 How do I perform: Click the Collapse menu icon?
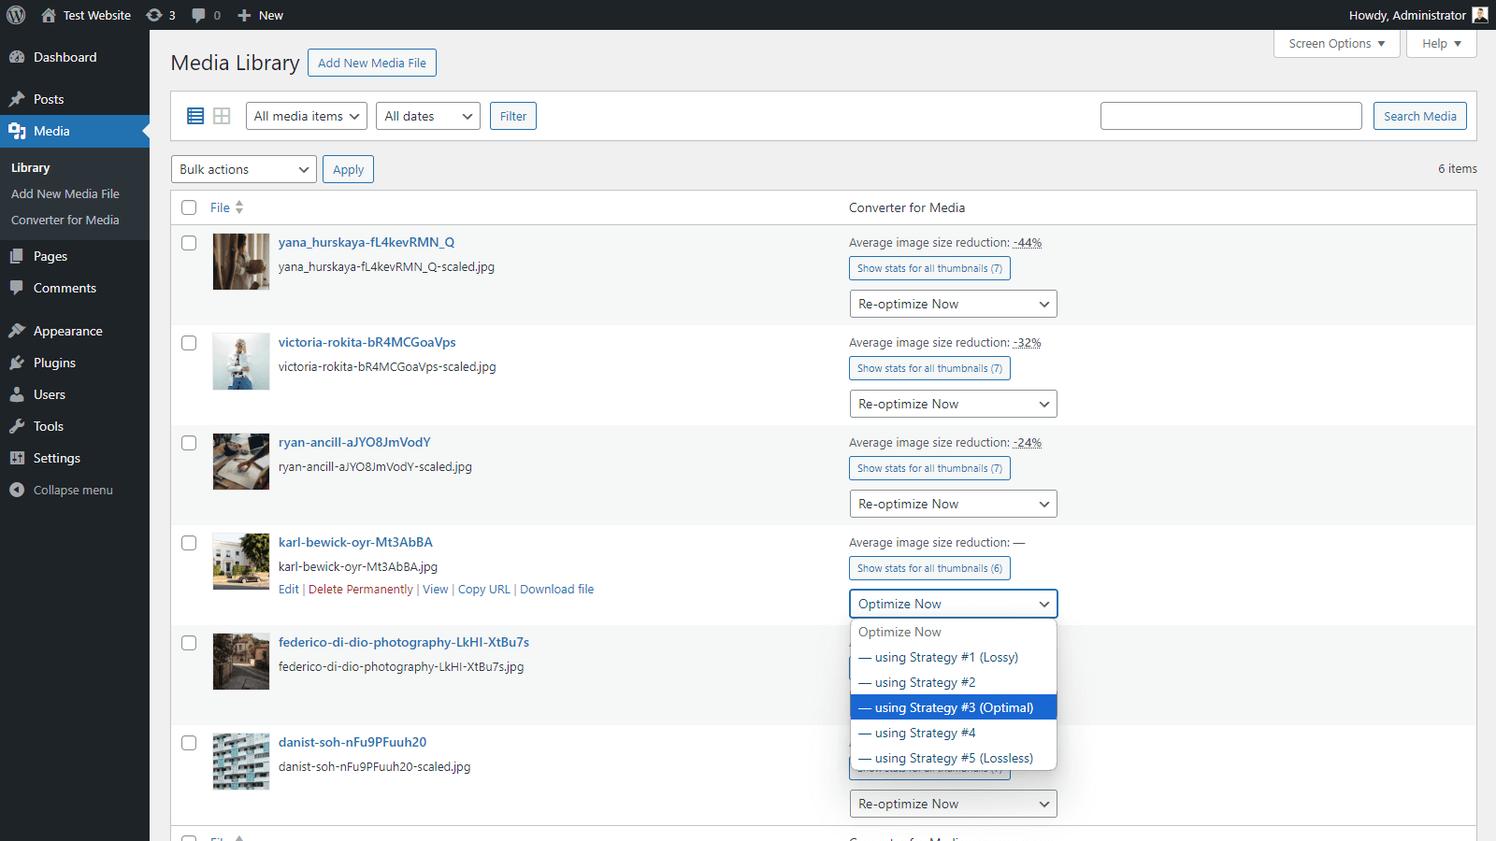click(17, 490)
